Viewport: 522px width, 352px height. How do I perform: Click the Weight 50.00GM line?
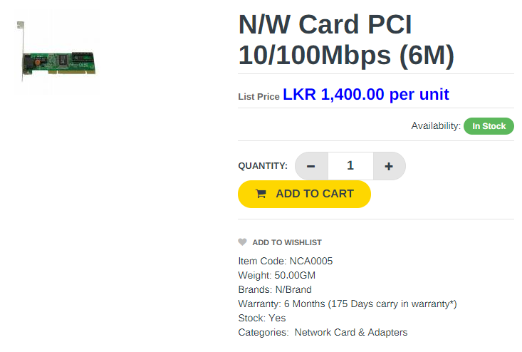click(x=276, y=276)
